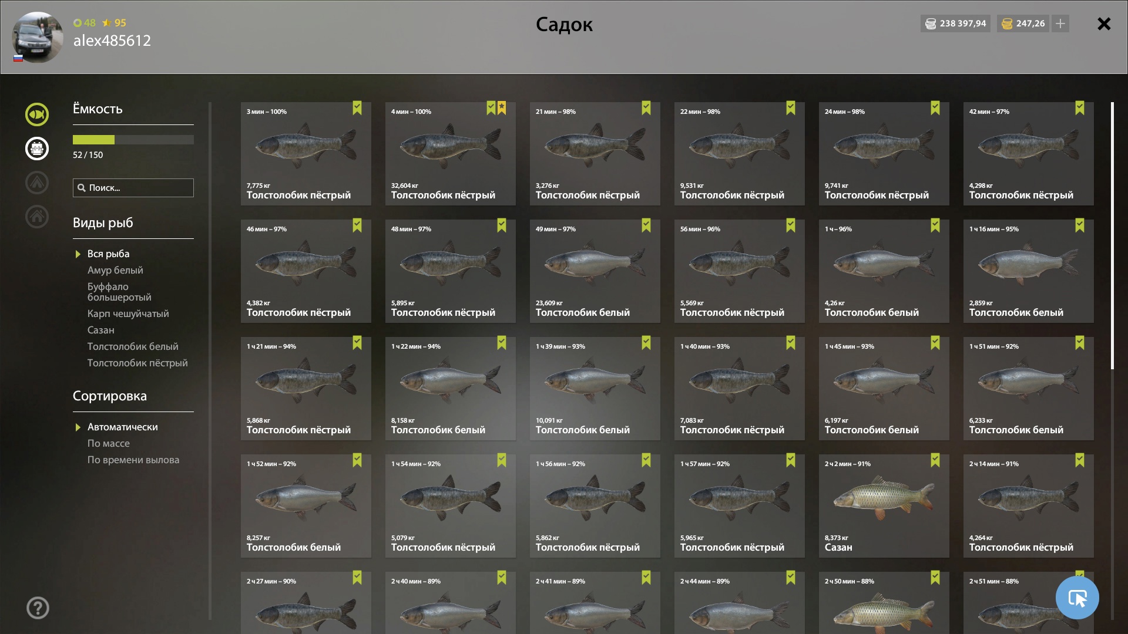This screenshot has height=634, width=1128.
Task: Click the silver coins balance 238 397,94
Action: (x=955, y=23)
